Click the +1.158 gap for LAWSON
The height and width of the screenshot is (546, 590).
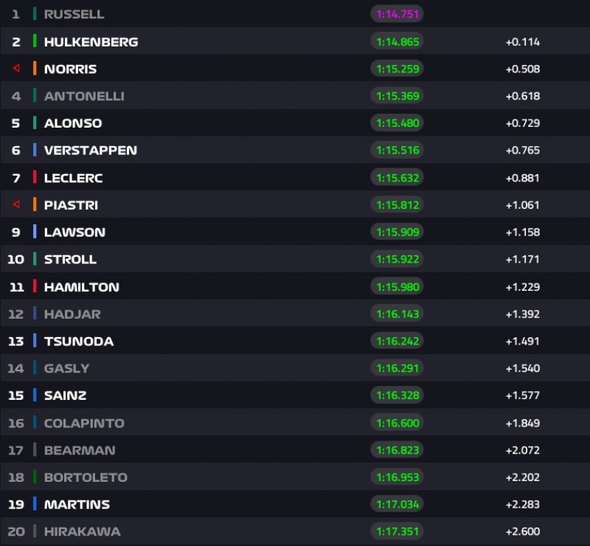[x=522, y=232]
